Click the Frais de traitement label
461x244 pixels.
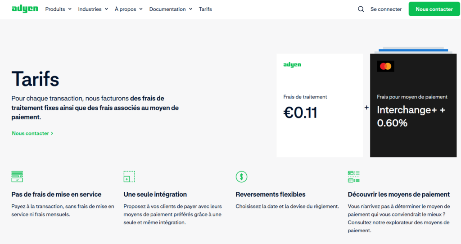coord(305,97)
